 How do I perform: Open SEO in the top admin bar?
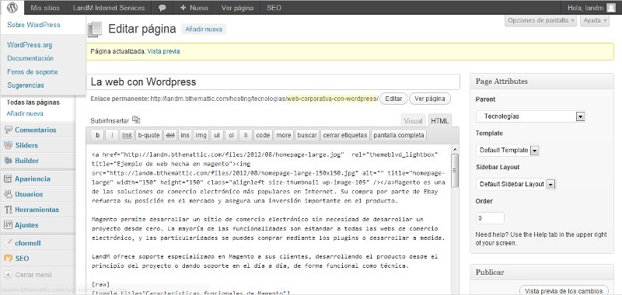click(x=274, y=8)
